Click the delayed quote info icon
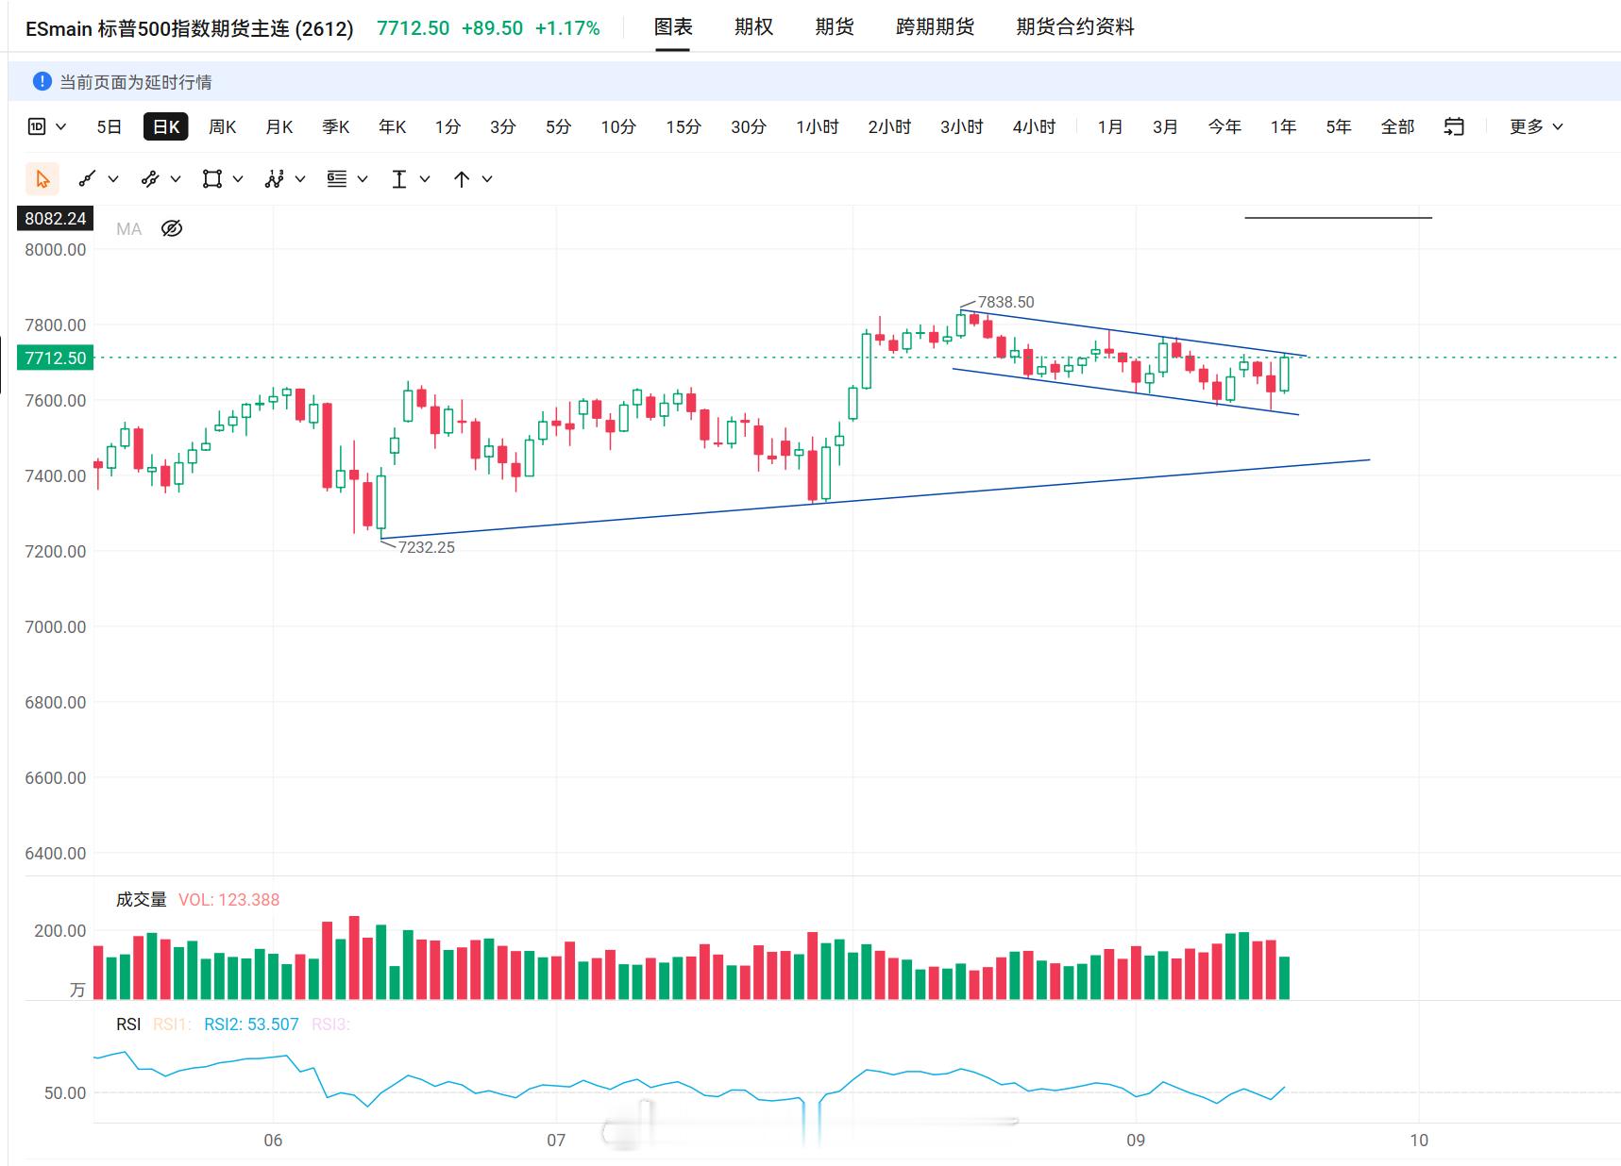This screenshot has width=1621, height=1166. (x=42, y=82)
